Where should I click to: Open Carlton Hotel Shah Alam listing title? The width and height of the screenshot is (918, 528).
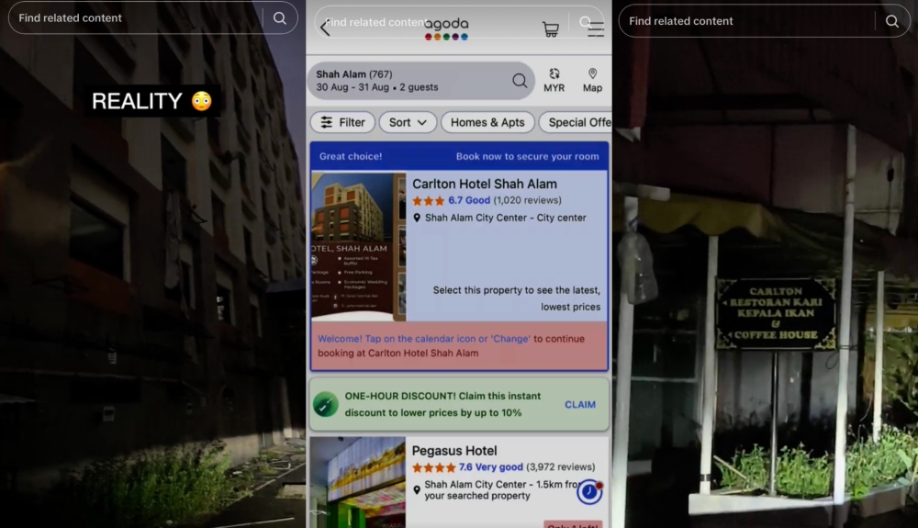coord(484,184)
